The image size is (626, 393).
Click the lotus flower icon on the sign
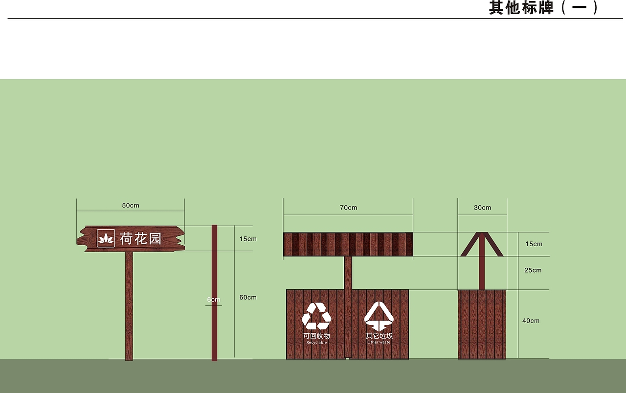tap(106, 238)
